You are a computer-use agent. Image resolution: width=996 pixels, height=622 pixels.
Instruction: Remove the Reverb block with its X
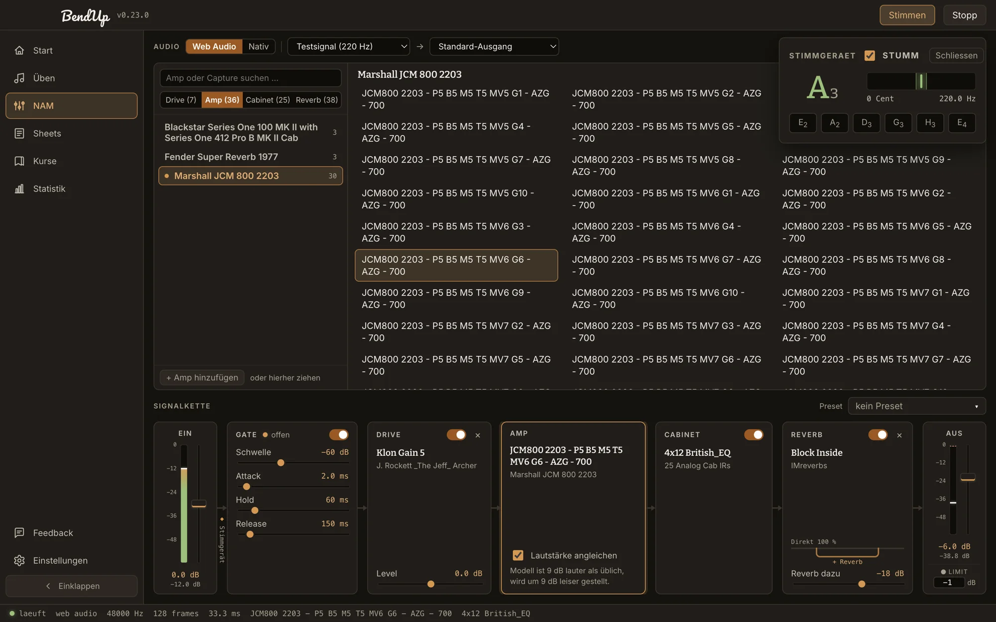coord(899,435)
